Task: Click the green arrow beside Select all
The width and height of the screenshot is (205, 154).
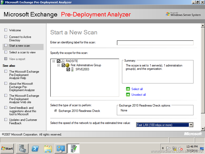Action: [x=128, y=89]
